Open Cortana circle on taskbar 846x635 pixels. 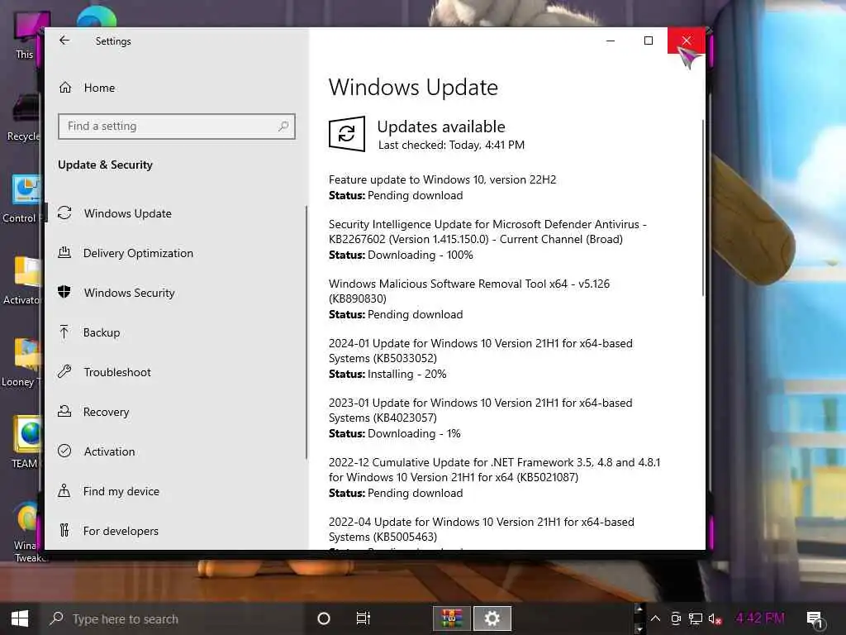pos(324,618)
